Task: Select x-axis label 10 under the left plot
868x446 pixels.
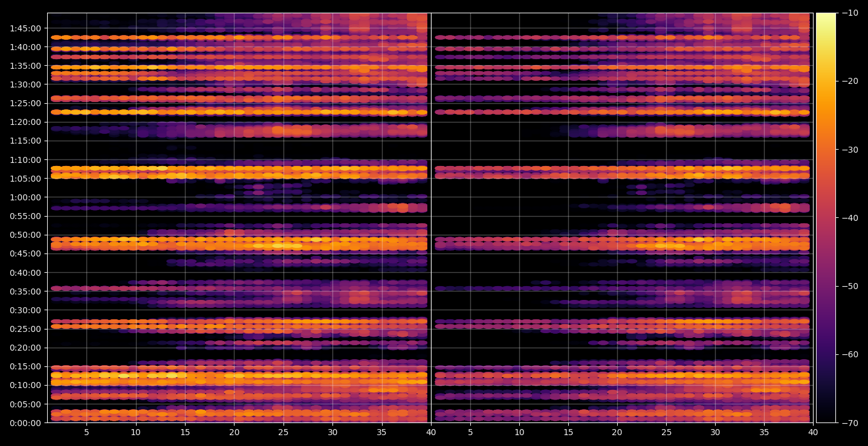Action: coord(135,432)
